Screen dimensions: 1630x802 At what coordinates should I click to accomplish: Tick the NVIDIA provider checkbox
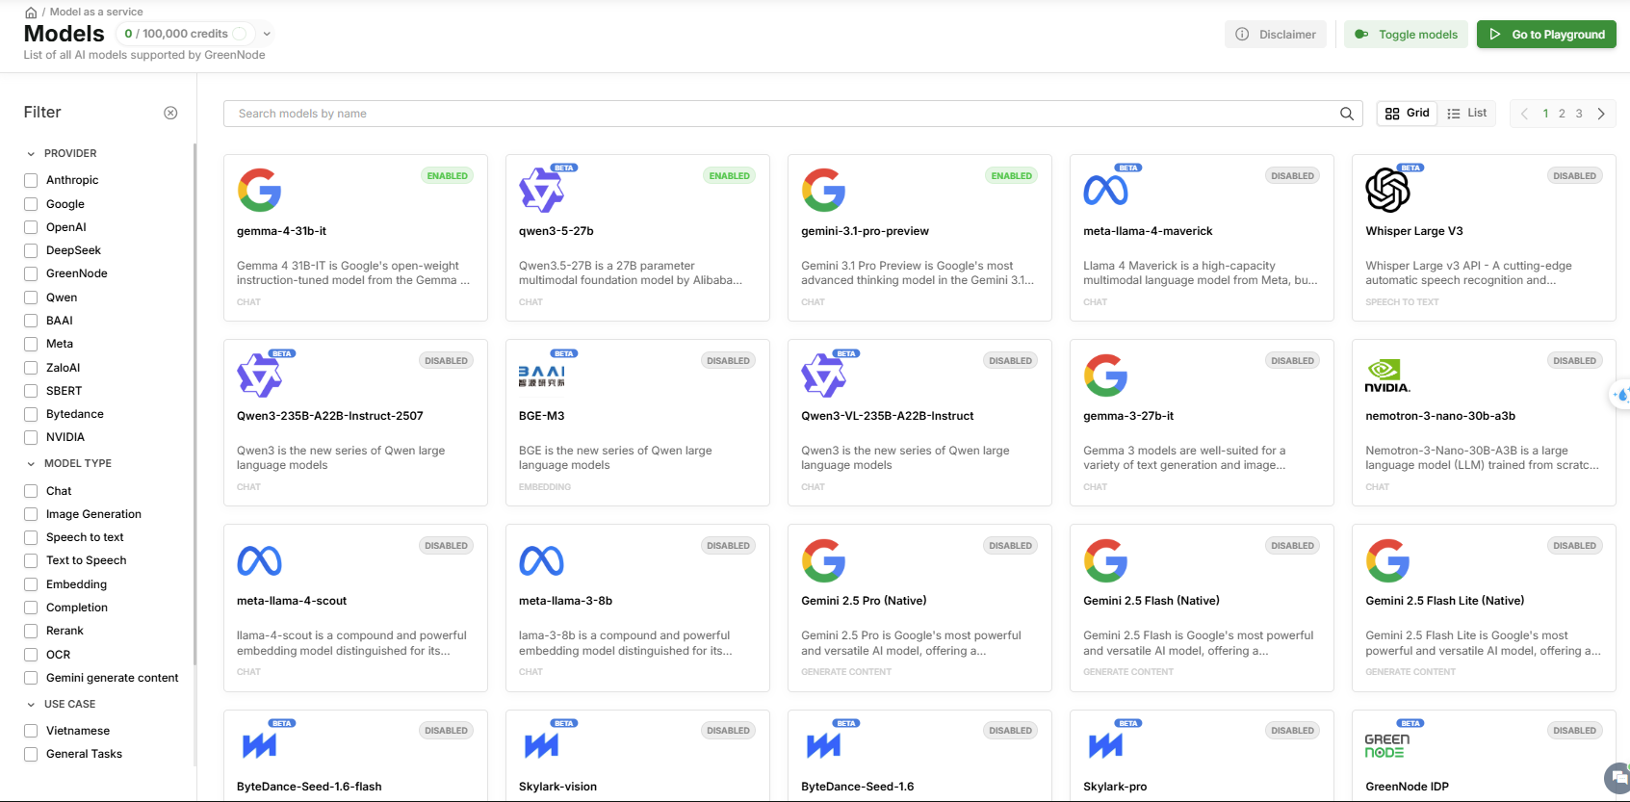click(31, 437)
